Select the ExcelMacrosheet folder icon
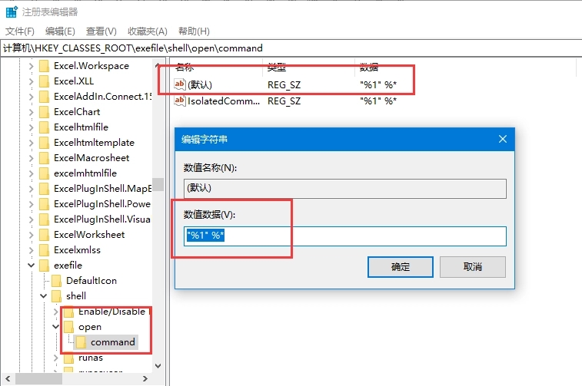 pyautogui.click(x=44, y=158)
